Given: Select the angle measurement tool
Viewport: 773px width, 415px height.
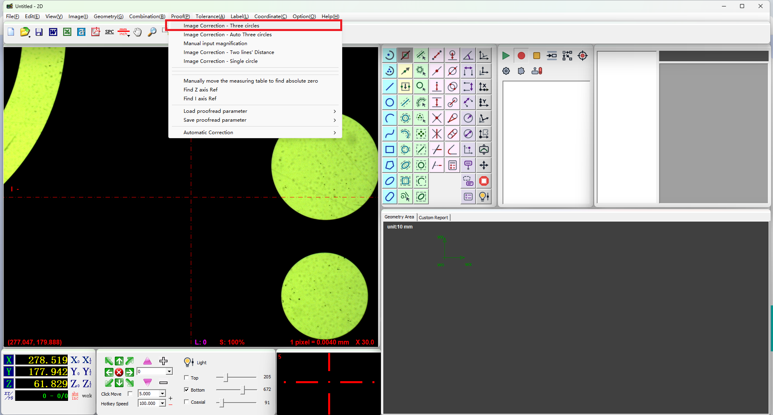Looking at the screenshot, I should (468, 55).
